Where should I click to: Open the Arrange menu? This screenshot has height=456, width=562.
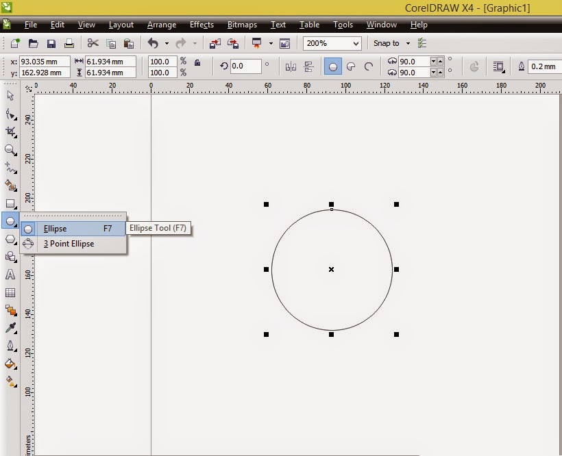[162, 25]
